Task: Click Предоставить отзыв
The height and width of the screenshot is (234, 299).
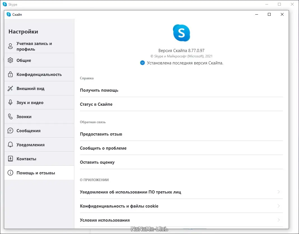Action: click(x=181, y=134)
